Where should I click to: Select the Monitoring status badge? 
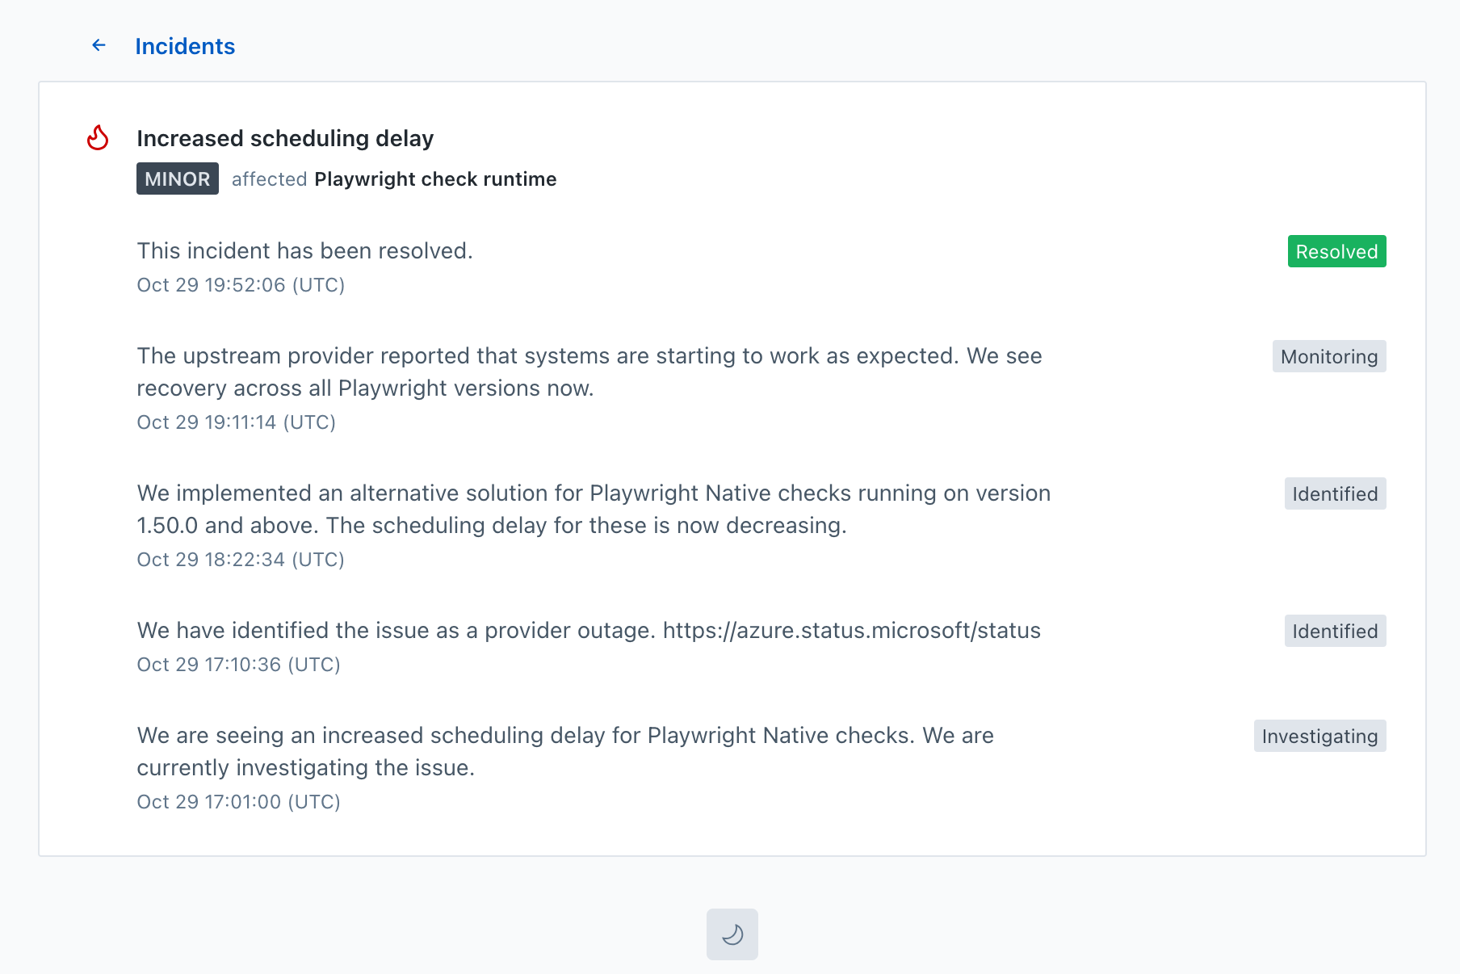pos(1328,357)
